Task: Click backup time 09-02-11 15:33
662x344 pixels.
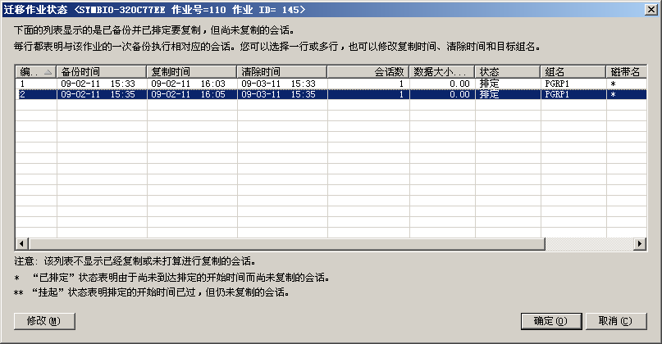Action: click(98, 84)
